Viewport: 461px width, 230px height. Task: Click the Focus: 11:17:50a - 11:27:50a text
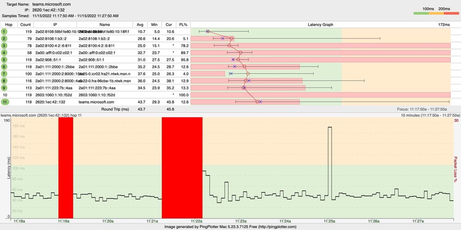pyautogui.click(x=422, y=109)
